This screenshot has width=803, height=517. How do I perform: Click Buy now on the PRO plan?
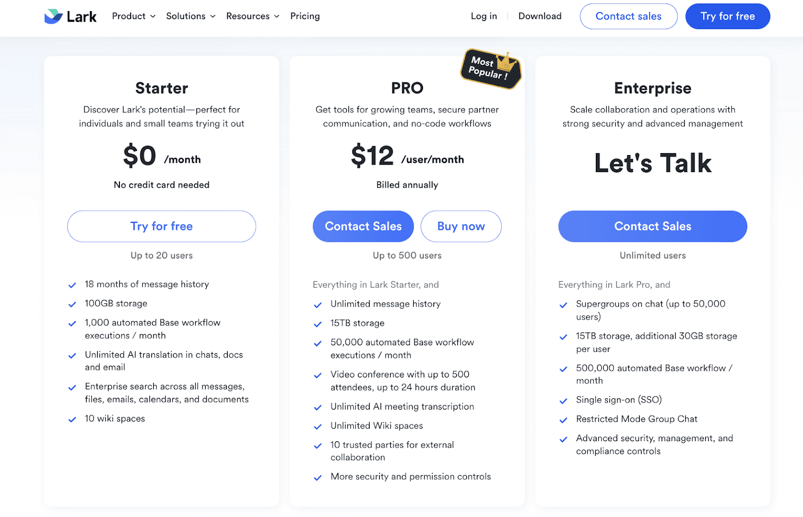(461, 226)
